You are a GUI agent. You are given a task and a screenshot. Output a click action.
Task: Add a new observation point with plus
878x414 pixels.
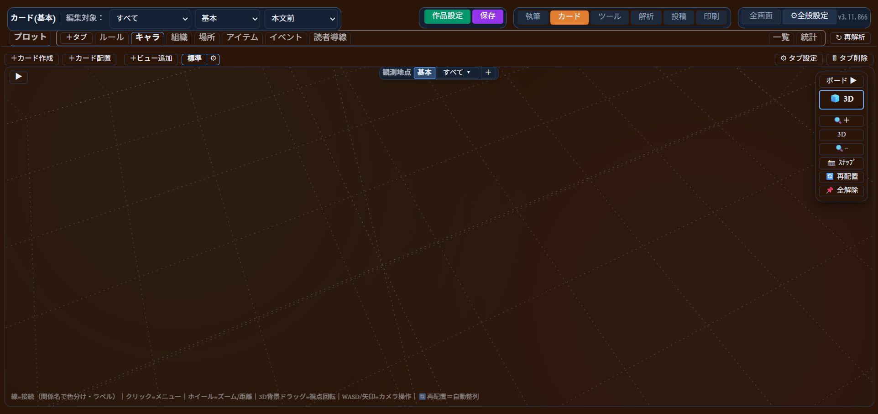pos(488,73)
